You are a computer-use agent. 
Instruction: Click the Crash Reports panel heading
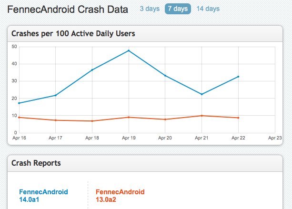click(36, 163)
